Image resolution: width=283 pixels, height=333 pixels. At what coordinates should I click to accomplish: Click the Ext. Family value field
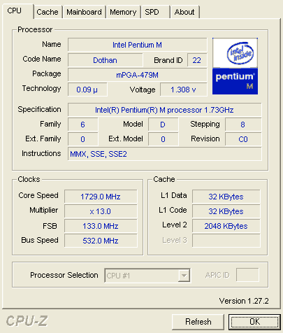(x=82, y=139)
